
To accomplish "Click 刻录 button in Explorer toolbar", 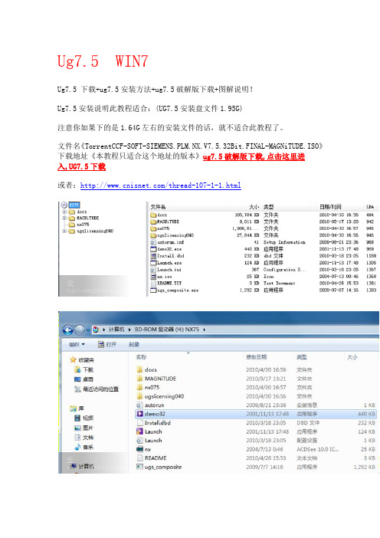I will point(134,344).
